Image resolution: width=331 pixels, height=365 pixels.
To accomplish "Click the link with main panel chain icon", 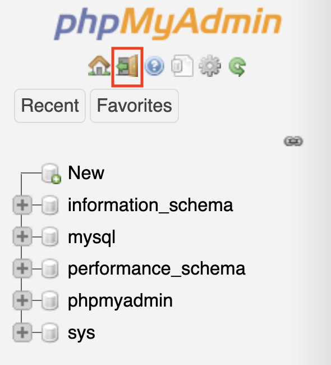I will coord(293,141).
